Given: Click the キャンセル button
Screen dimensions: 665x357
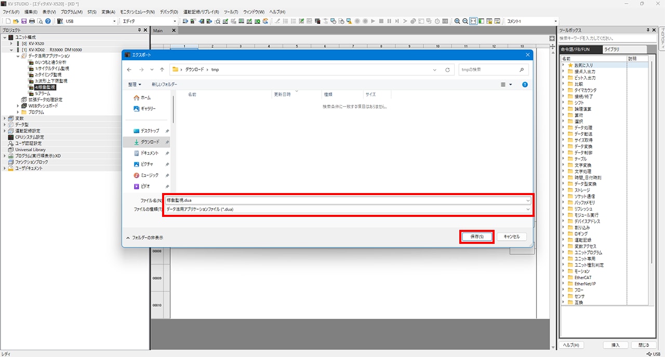Looking at the screenshot, I should coord(511,237).
